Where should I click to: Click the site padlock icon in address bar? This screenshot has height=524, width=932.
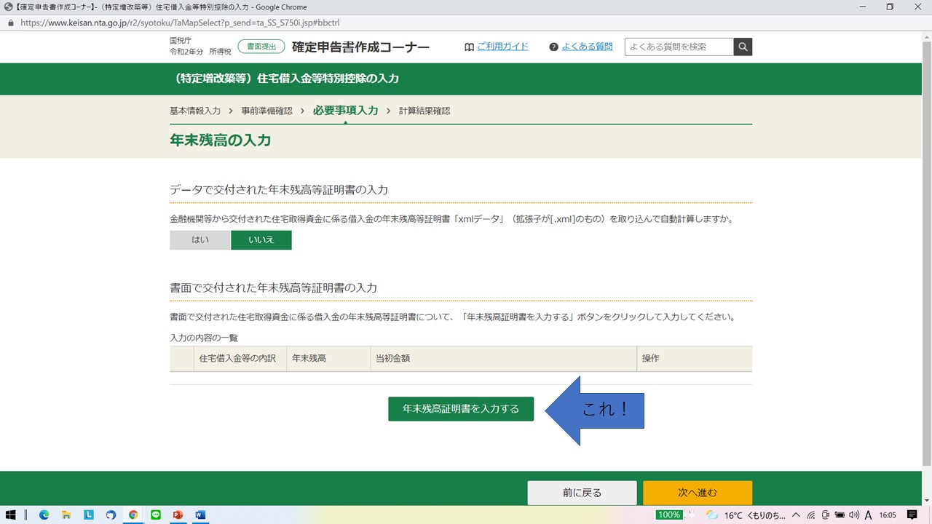coord(10,23)
